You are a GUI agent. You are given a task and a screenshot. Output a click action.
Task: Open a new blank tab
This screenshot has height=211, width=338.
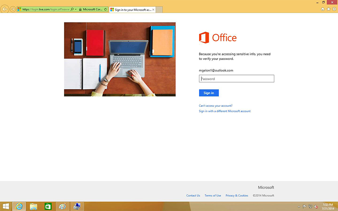coord(159,10)
